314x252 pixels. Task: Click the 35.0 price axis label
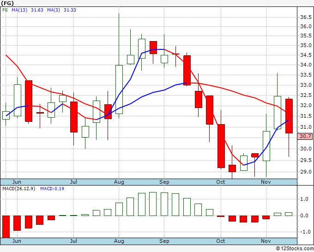[x=306, y=45]
